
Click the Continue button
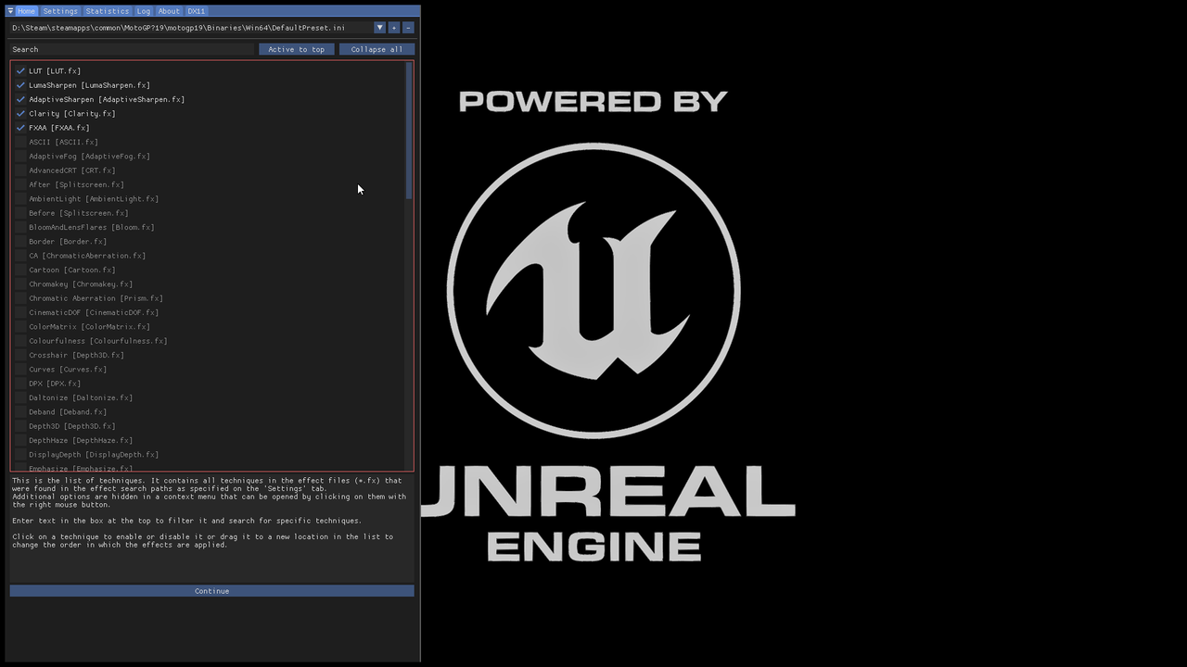pyautogui.click(x=211, y=591)
